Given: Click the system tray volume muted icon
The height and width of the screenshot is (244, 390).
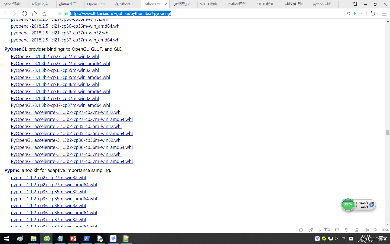Looking at the screenshot, I should 337,239.
